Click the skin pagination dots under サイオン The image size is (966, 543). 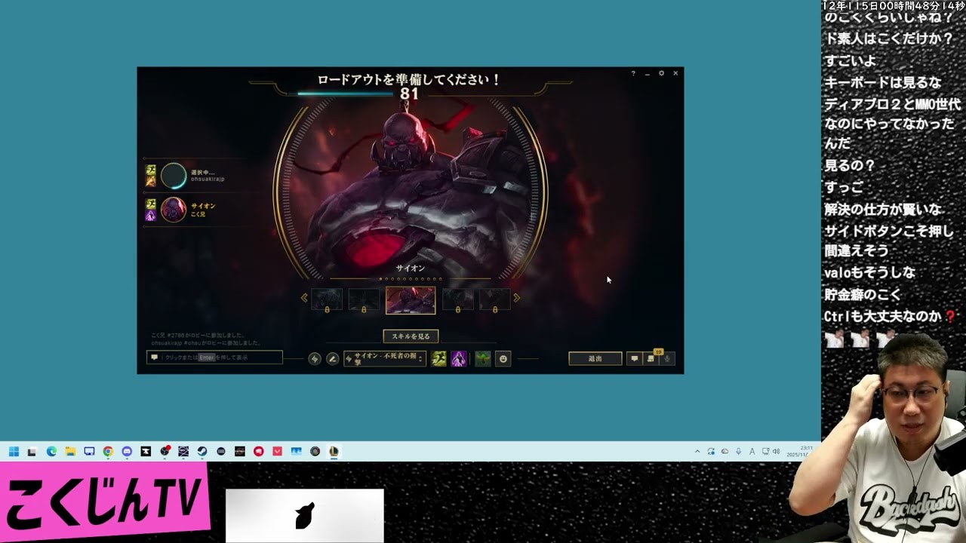click(x=411, y=279)
